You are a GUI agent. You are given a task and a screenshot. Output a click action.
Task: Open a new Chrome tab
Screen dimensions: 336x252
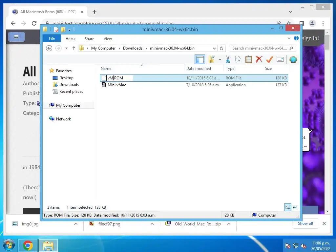(x=94, y=12)
